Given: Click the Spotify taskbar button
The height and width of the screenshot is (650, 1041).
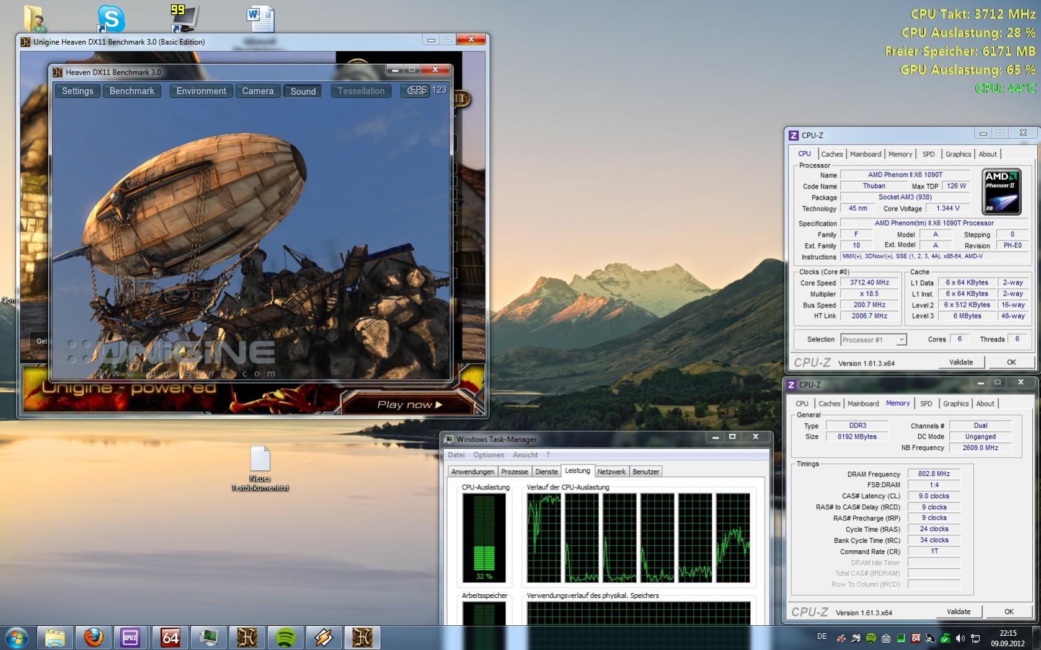Looking at the screenshot, I should click(285, 638).
